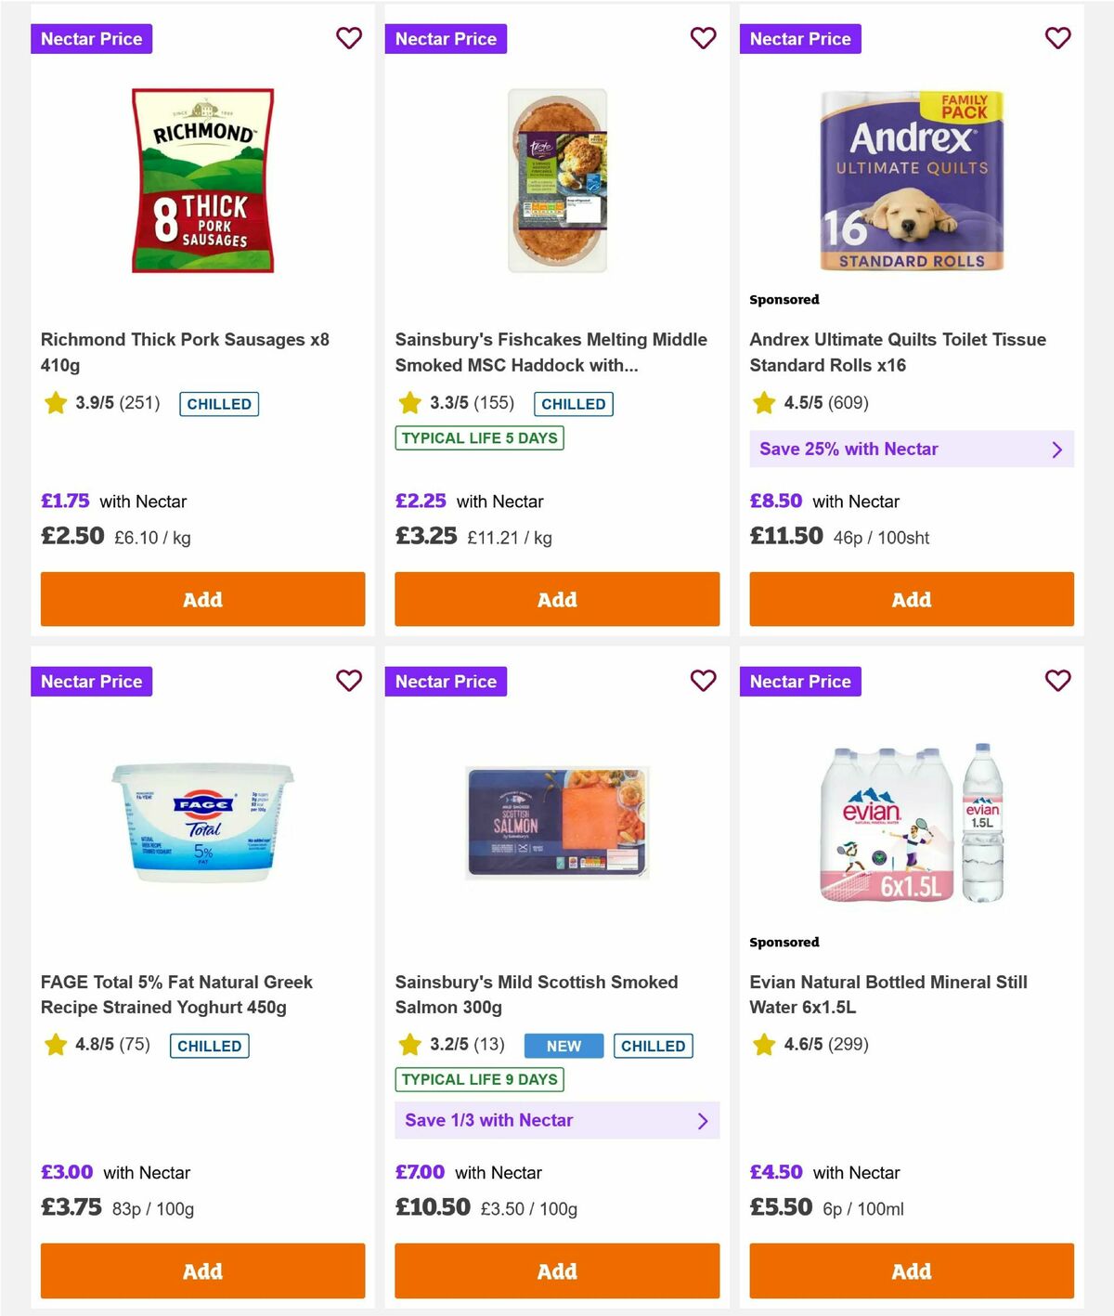Click the heart icon on FAGE yoghurt card
The image size is (1114, 1316).
[348, 681]
